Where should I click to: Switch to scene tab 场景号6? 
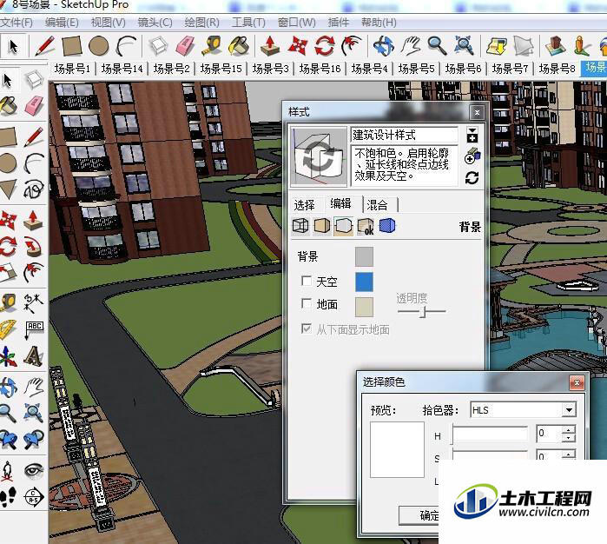coord(463,69)
